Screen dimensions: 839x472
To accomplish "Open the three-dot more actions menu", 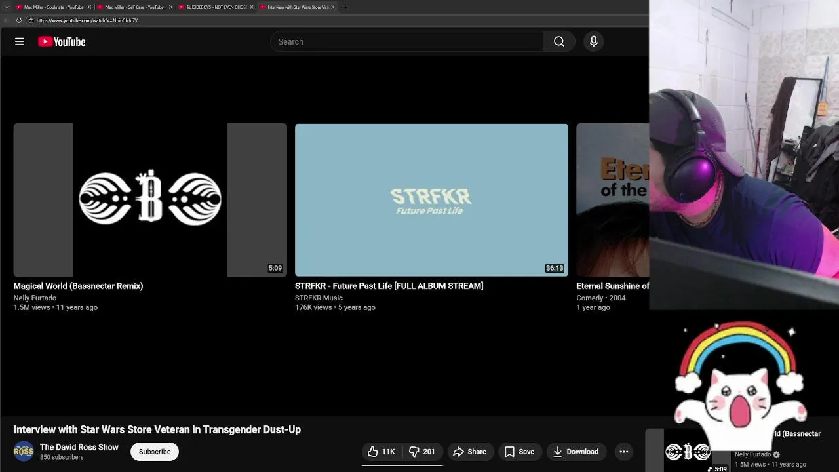I will pyautogui.click(x=624, y=452).
